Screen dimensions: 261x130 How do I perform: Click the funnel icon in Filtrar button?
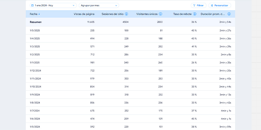[194, 5]
